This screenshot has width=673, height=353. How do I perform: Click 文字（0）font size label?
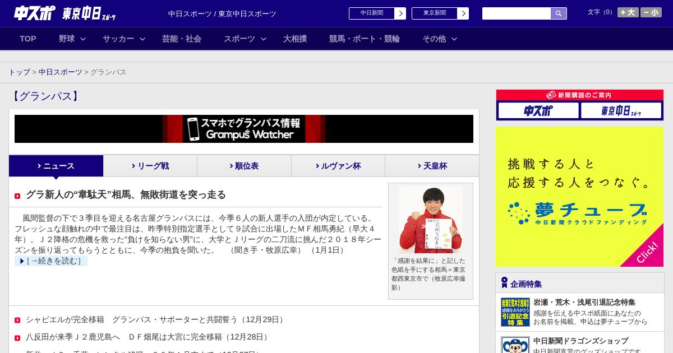pos(601,12)
